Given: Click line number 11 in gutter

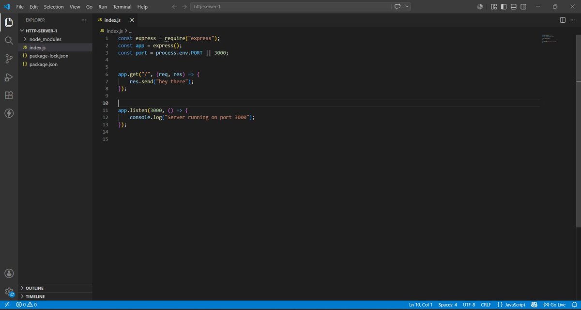Looking at the screenshot, I should tap(105, 110).
